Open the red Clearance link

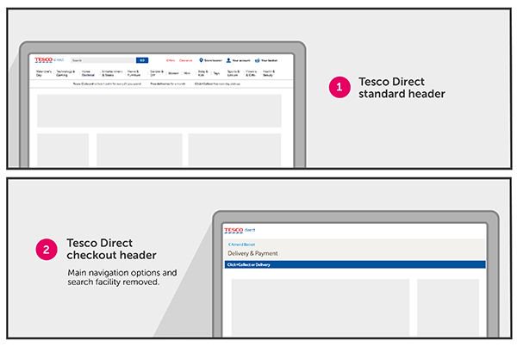pos(185,60)
